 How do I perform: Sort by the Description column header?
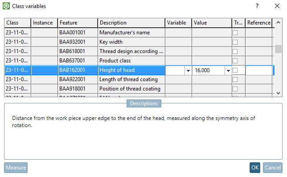coord(131,23)
